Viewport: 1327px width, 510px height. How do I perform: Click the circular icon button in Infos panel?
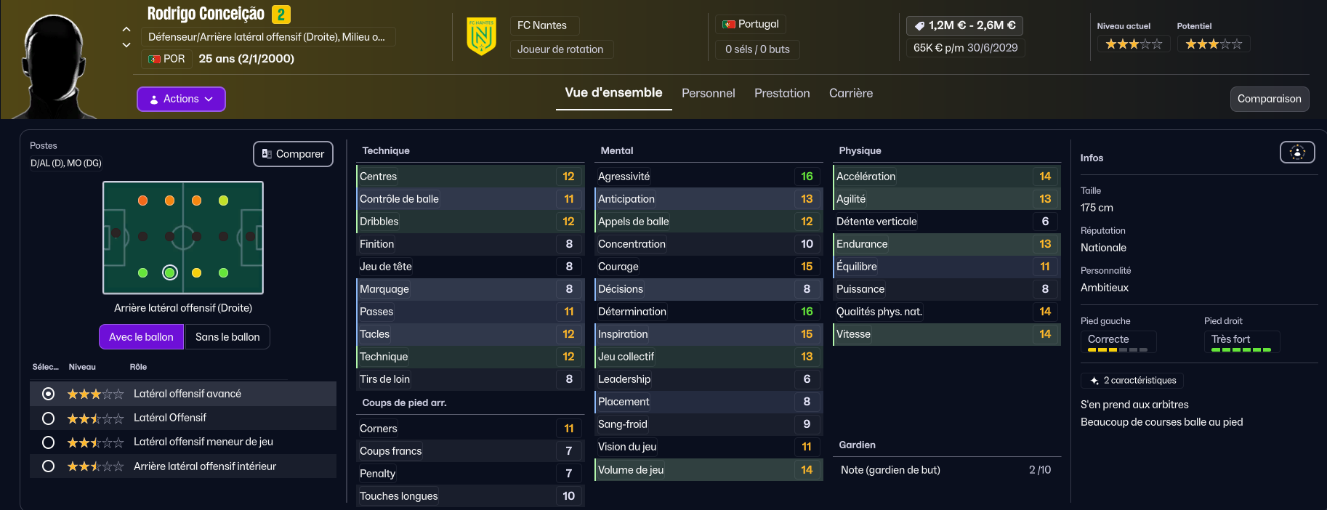pos(1296,153)
